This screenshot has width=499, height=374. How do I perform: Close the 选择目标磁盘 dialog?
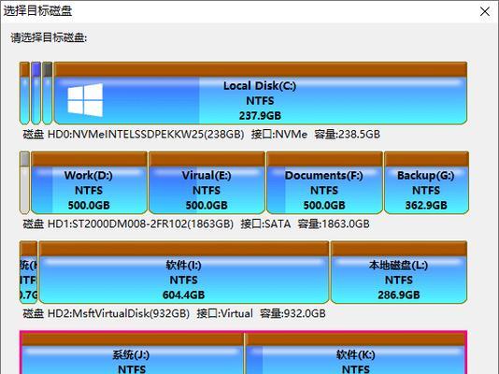tap(485, 12)
